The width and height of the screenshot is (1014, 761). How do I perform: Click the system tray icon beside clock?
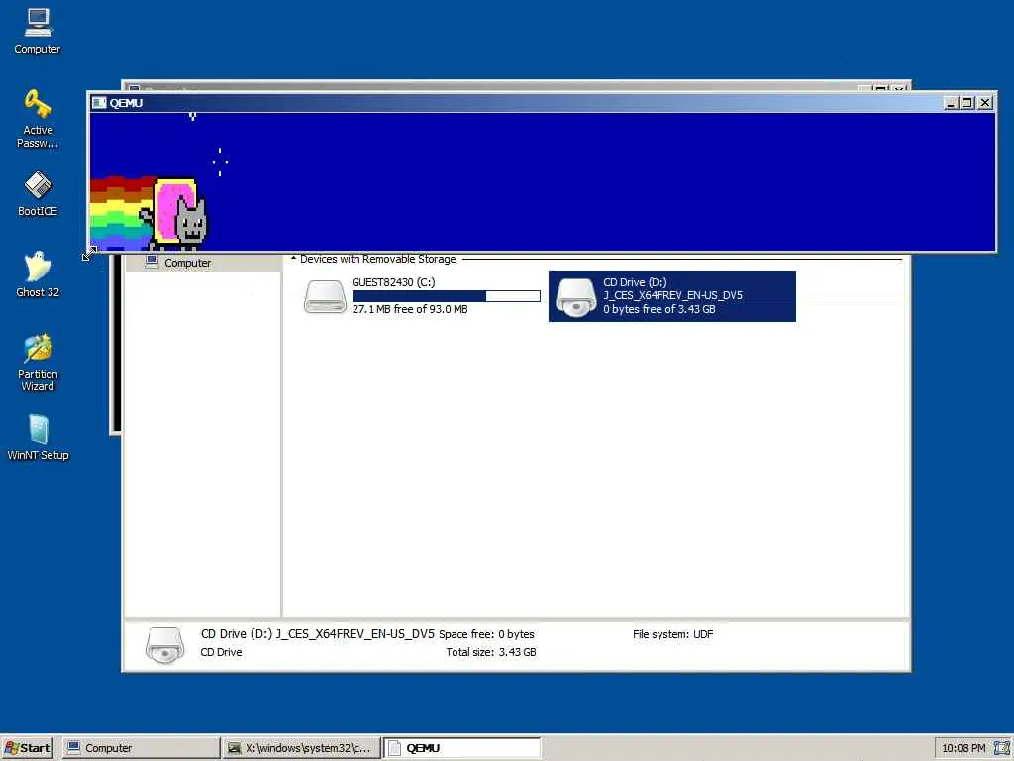click(1001, 748)
